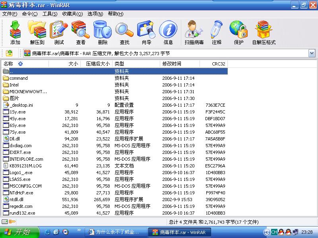Click the 测试 (Test) toolbar icon
Viewport: 318px width, 238px height.
tap(59, 29)
